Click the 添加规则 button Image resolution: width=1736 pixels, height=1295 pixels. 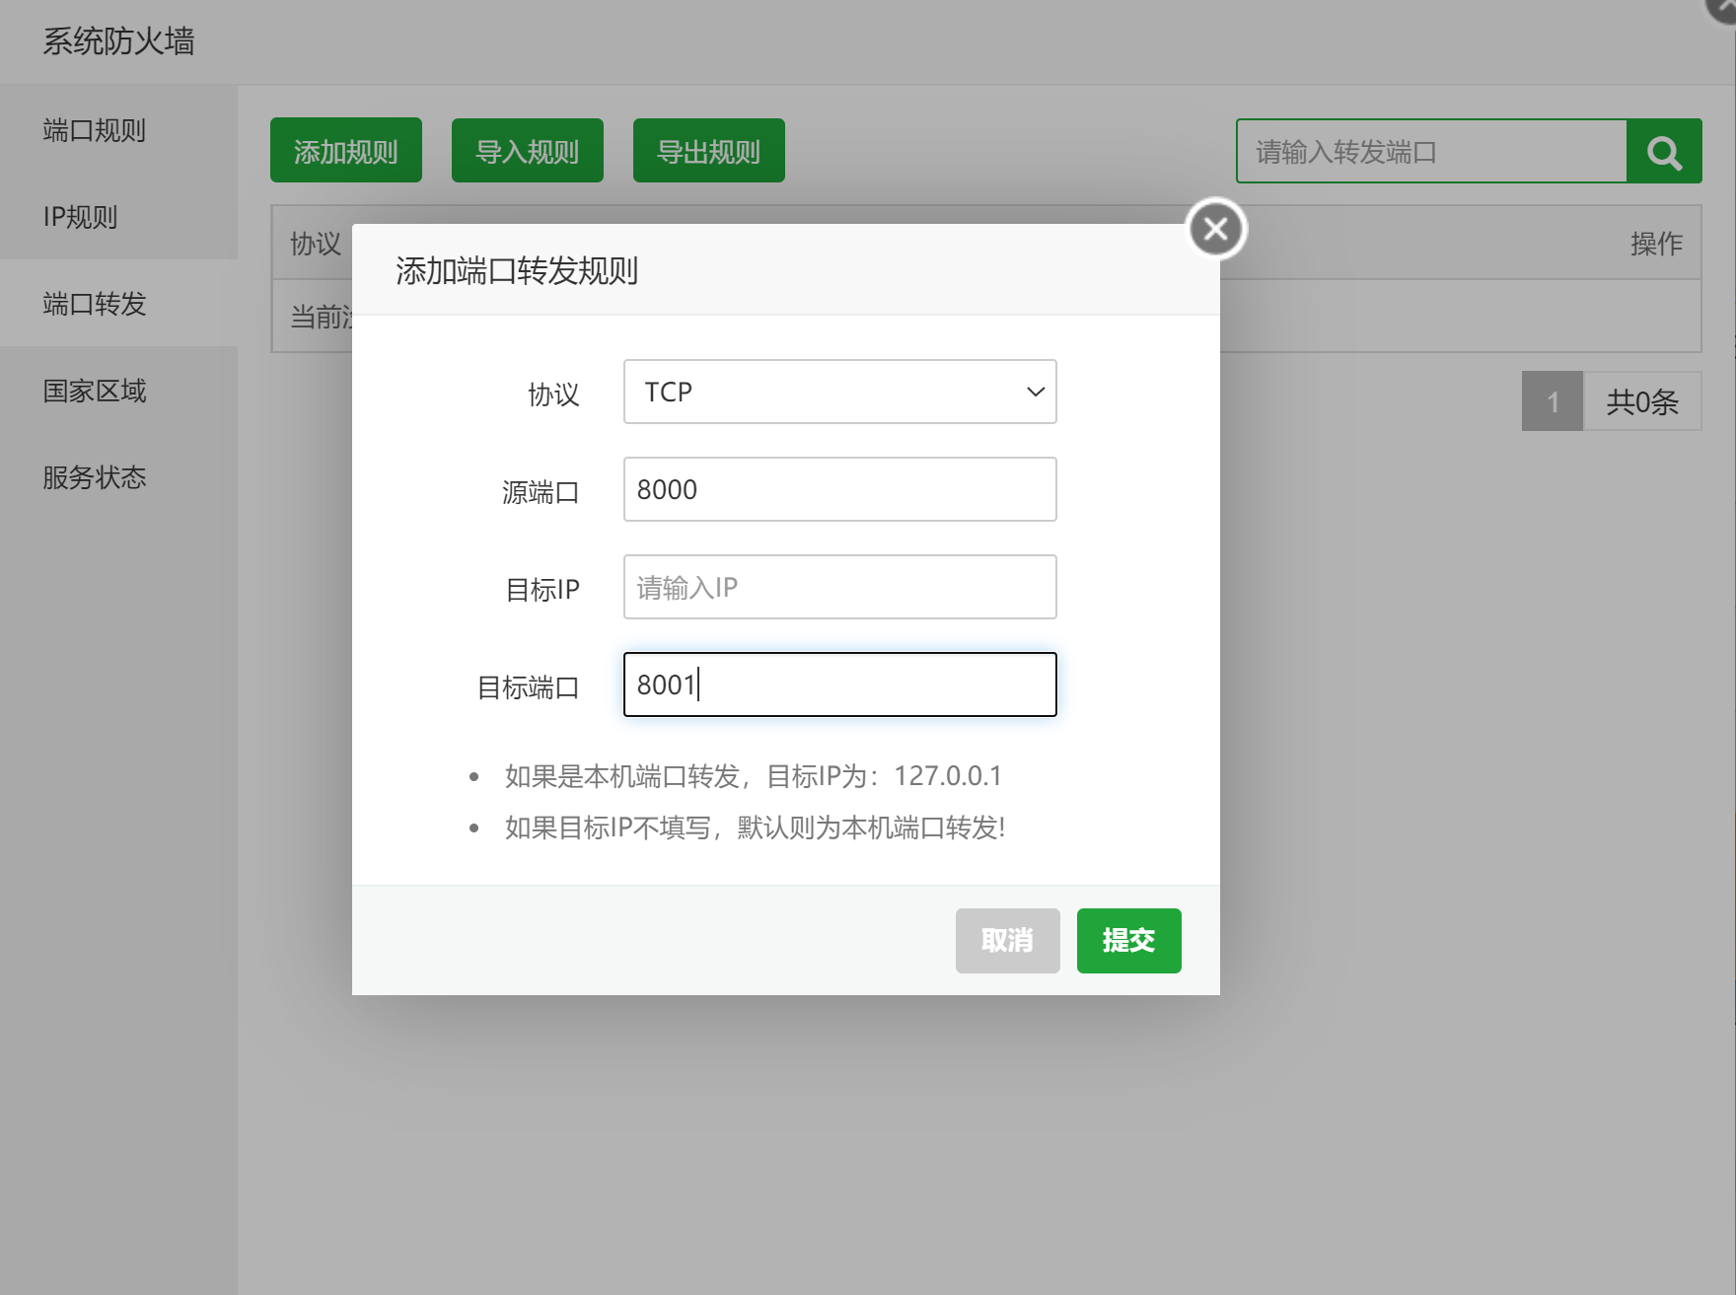[345, 151]
